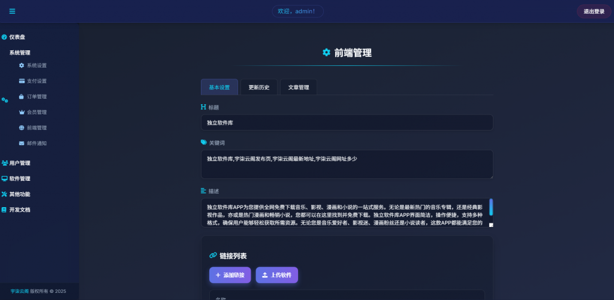This screenshot has width=614, height=300.
Task: Click the 上传软件 button
Action: pyautogui.click(x=277, y=275)
